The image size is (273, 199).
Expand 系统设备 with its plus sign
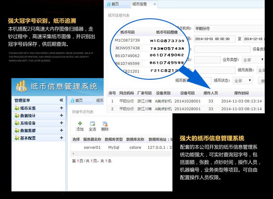coord(62,123)
